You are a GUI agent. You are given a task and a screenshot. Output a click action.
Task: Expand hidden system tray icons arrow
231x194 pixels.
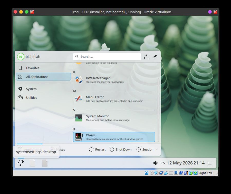[x=163, y=163]
